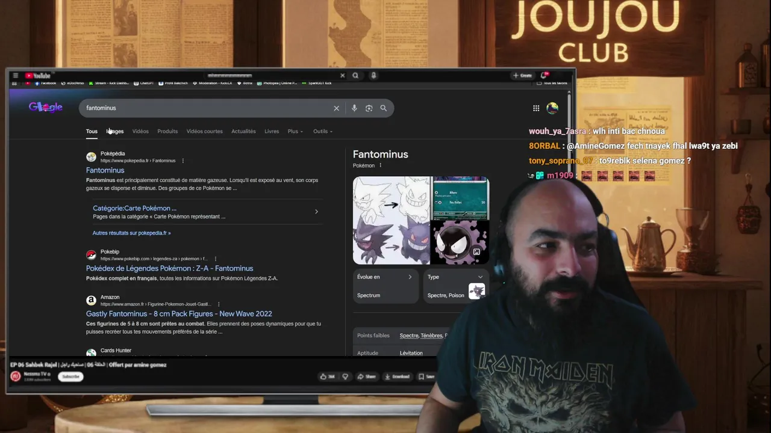Switch to the Vidéos courtes tab

(x=204, y=131)
